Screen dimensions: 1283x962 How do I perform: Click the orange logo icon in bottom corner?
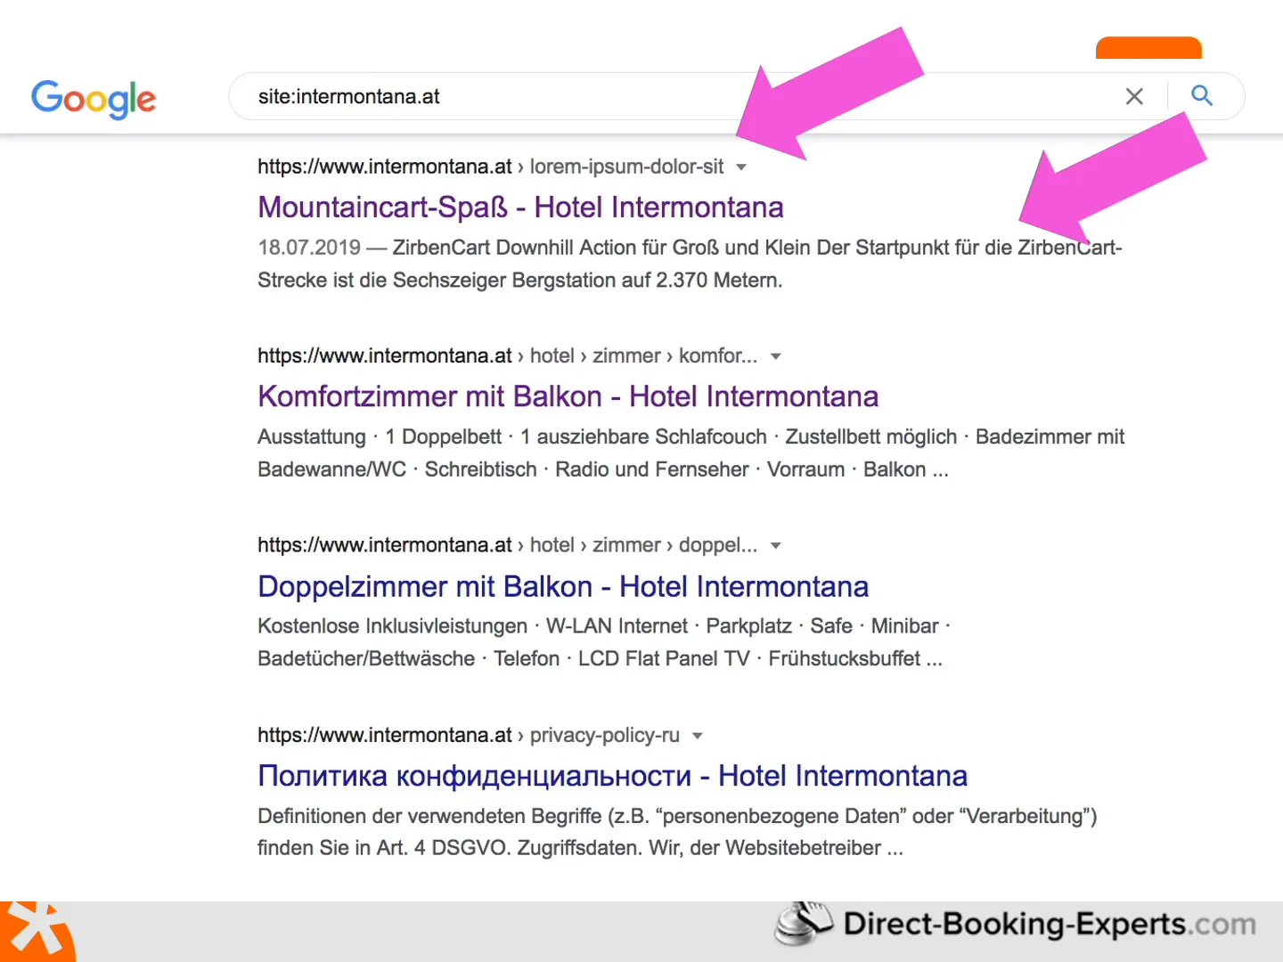[37, 932]
